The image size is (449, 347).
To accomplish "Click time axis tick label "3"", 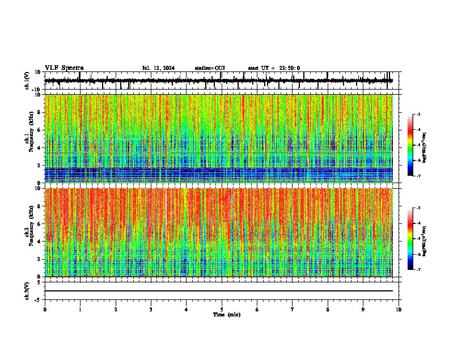I will click(x=151, y=310).
